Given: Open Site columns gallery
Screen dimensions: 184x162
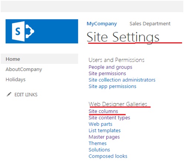Looking at the screenshot, I should (103, 111).
